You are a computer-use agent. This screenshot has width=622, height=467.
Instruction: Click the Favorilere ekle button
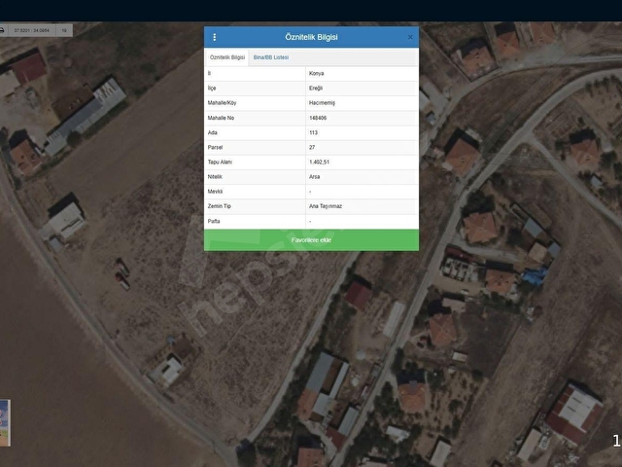[311, 240]
